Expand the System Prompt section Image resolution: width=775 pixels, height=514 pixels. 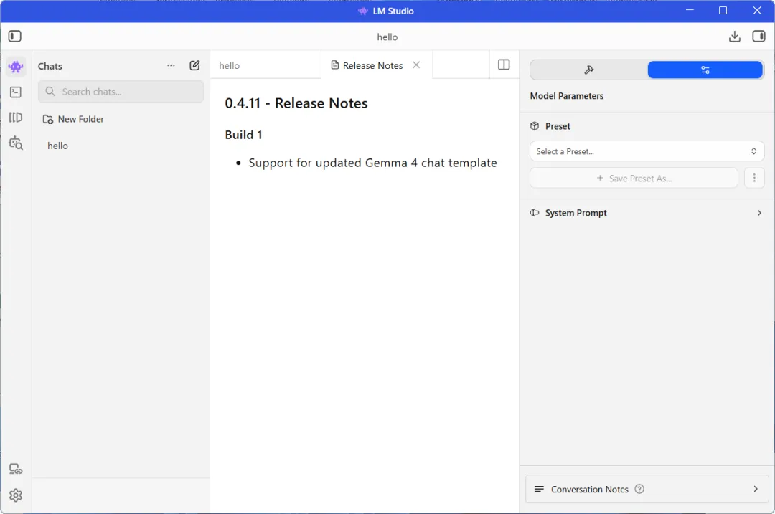(x=647, y=213)
